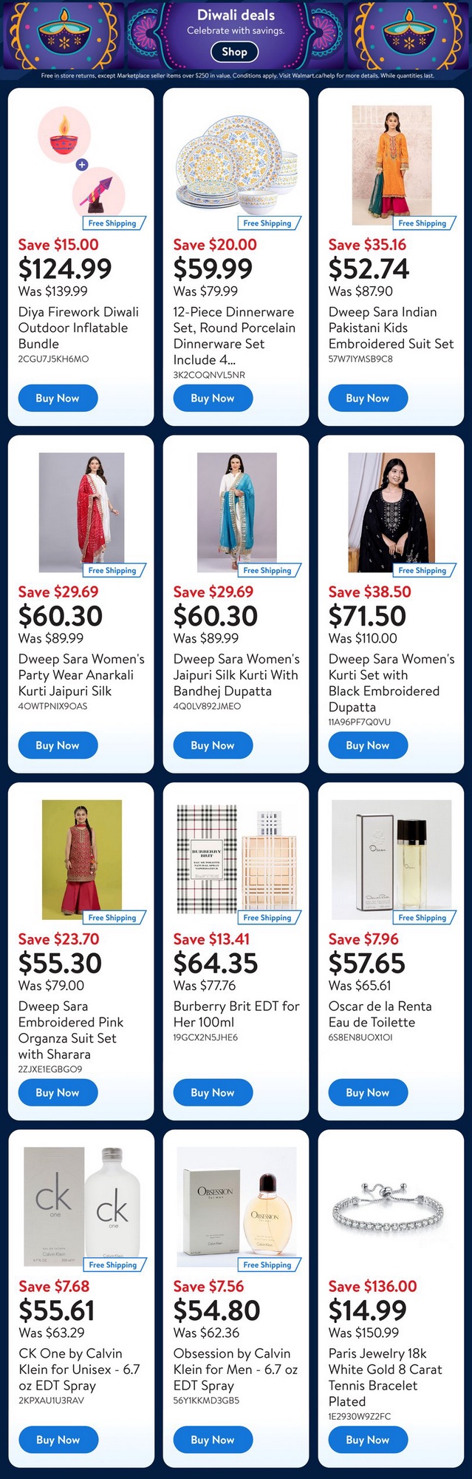Click the Shop button in Diwali banner
This screenshot has height=1479, width=472.
click(234, 52)
